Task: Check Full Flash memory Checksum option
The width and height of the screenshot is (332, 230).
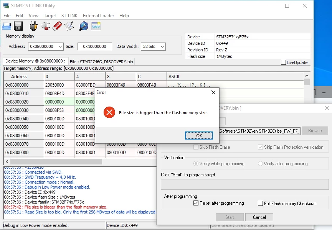Action: [x=261, y=204]
